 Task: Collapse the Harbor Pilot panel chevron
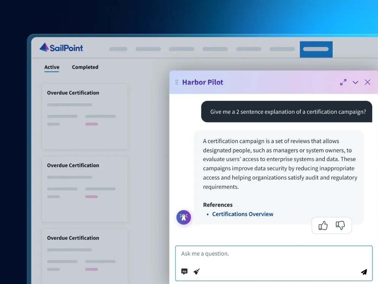355,82
